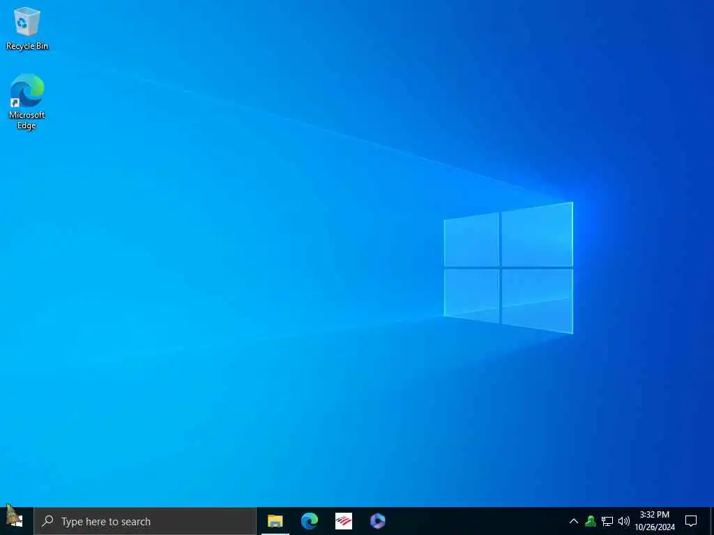This screenshot has width=714, height=535.
Task: Open the Clipchamp taskbar app
Action: tap(377, 521)
